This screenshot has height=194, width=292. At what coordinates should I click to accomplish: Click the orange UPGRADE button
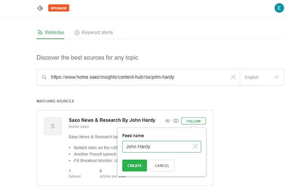59,8
